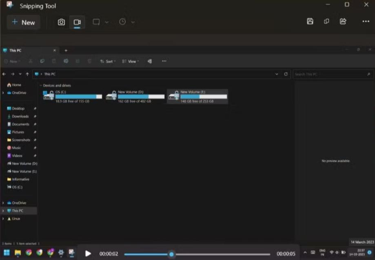The image size is (375, 260).
Task: Click the Rename icon in File Explorer toolbar
Action: pos(66,61)
